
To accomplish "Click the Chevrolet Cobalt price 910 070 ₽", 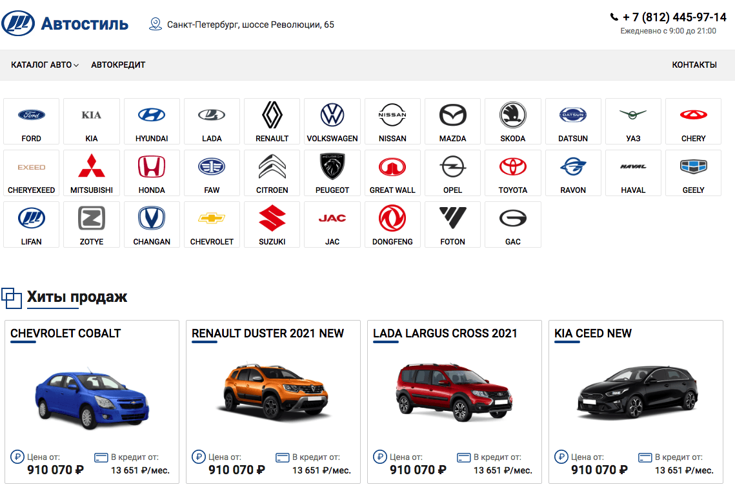I will pos(55,470).
